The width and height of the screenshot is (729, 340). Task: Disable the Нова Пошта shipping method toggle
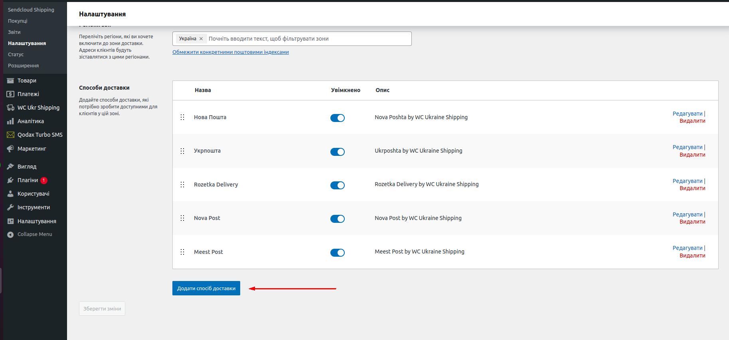(337, 118)
